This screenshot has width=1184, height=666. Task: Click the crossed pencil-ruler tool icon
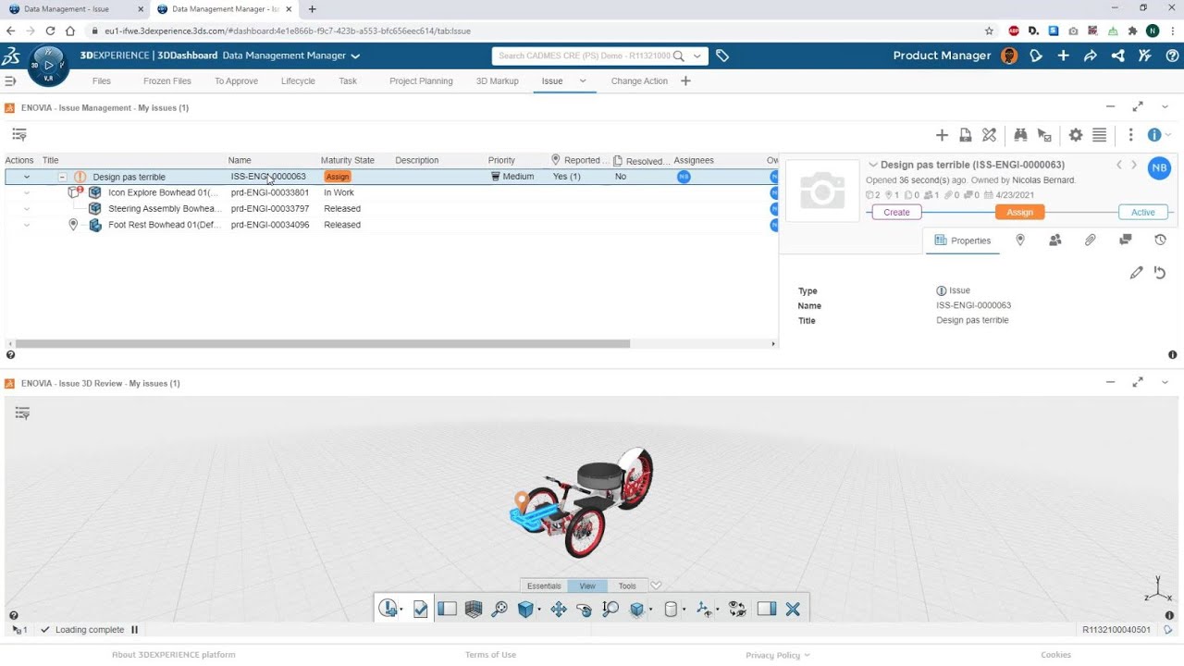click(989, 135)
